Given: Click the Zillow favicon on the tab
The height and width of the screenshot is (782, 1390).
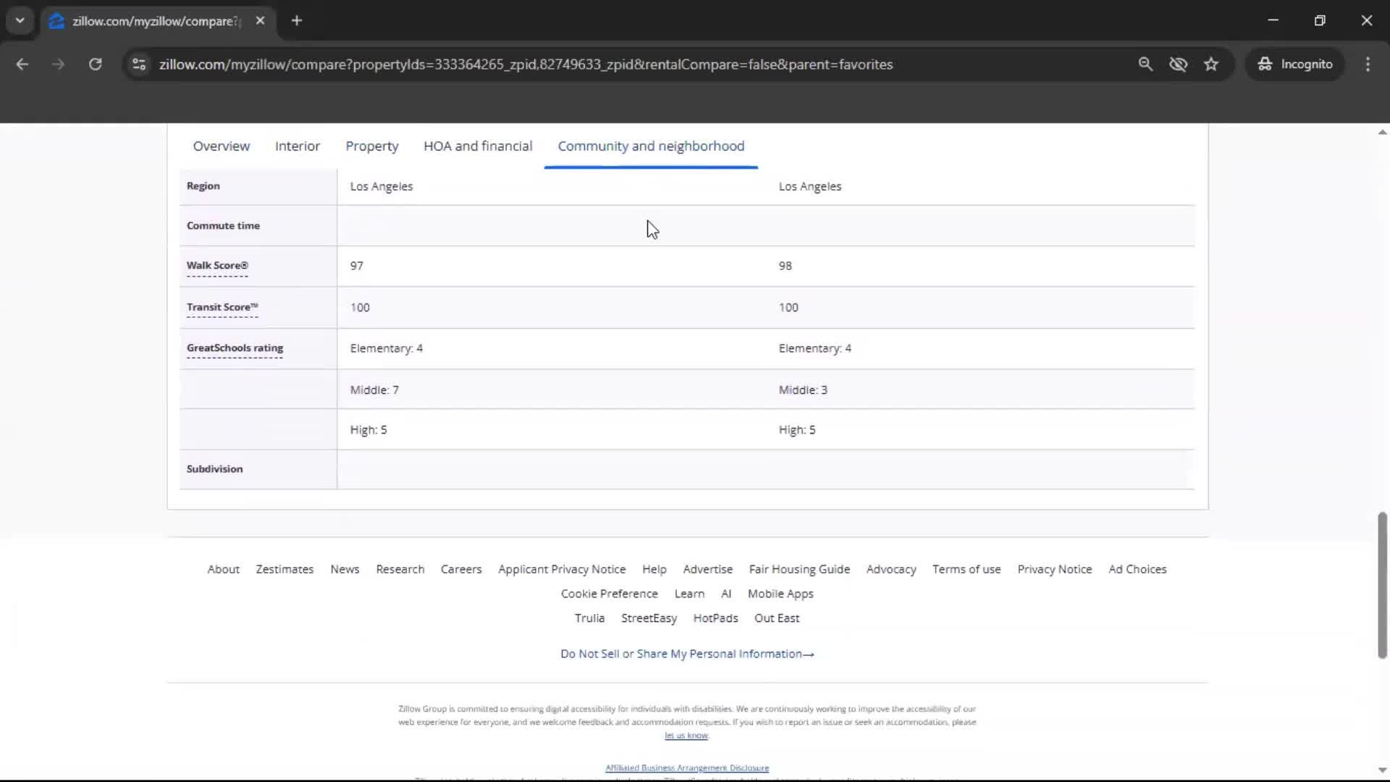Looking at the screenshot, I should [56, 21].
